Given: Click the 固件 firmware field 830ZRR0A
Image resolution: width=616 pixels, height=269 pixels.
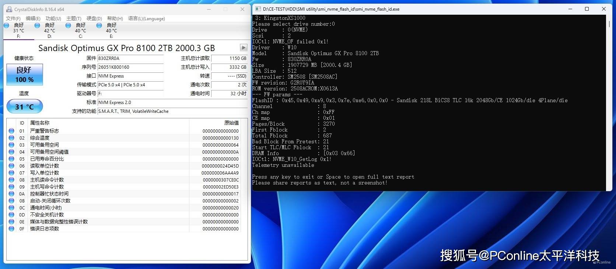Looking at the screenshot, I should coord(130,58).
